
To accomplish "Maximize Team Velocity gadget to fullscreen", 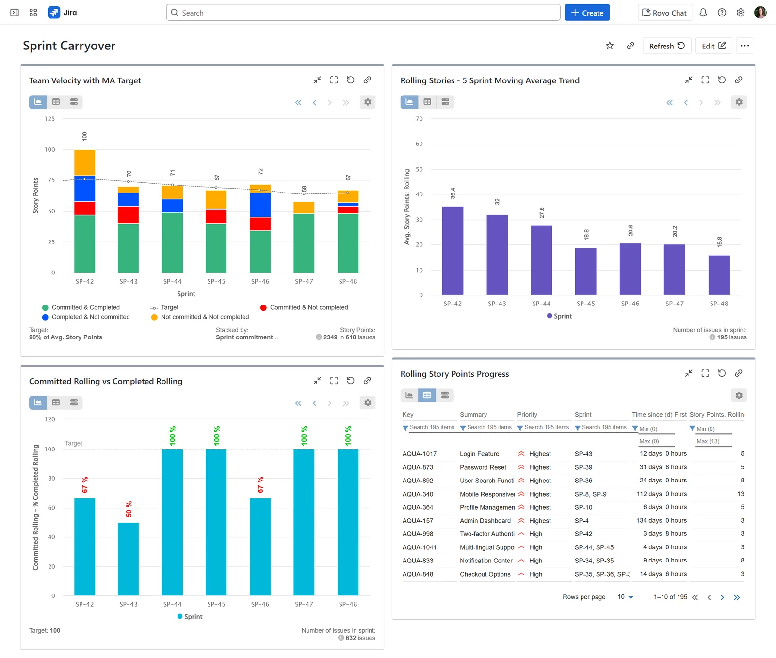I will [x=334, y=80].
